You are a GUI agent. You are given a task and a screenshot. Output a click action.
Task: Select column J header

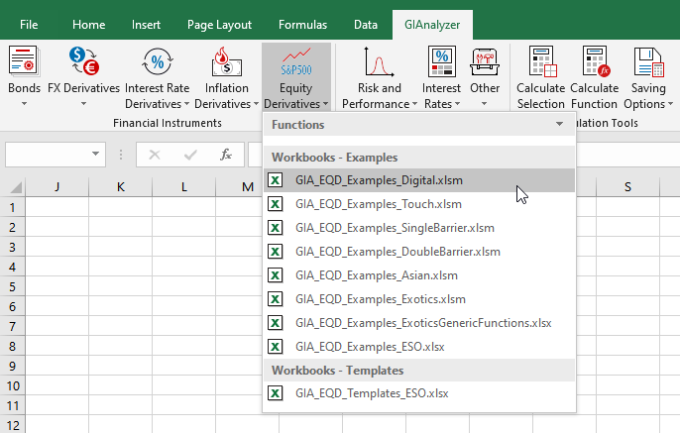coord(57,187)
